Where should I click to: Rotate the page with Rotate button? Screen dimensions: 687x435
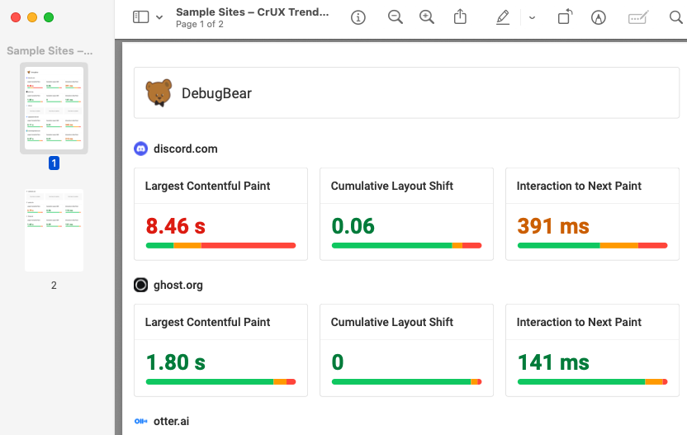pyautogui.click(x=565, y=17)
